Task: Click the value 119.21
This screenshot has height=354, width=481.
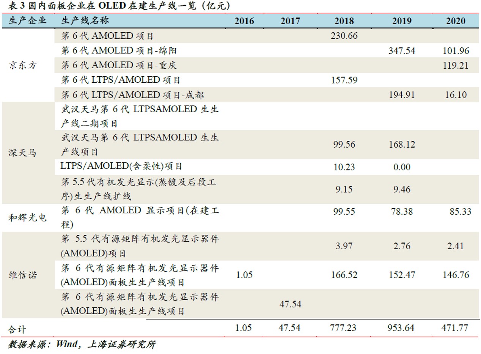Action: pyautogui.click(x=456, y=66)
